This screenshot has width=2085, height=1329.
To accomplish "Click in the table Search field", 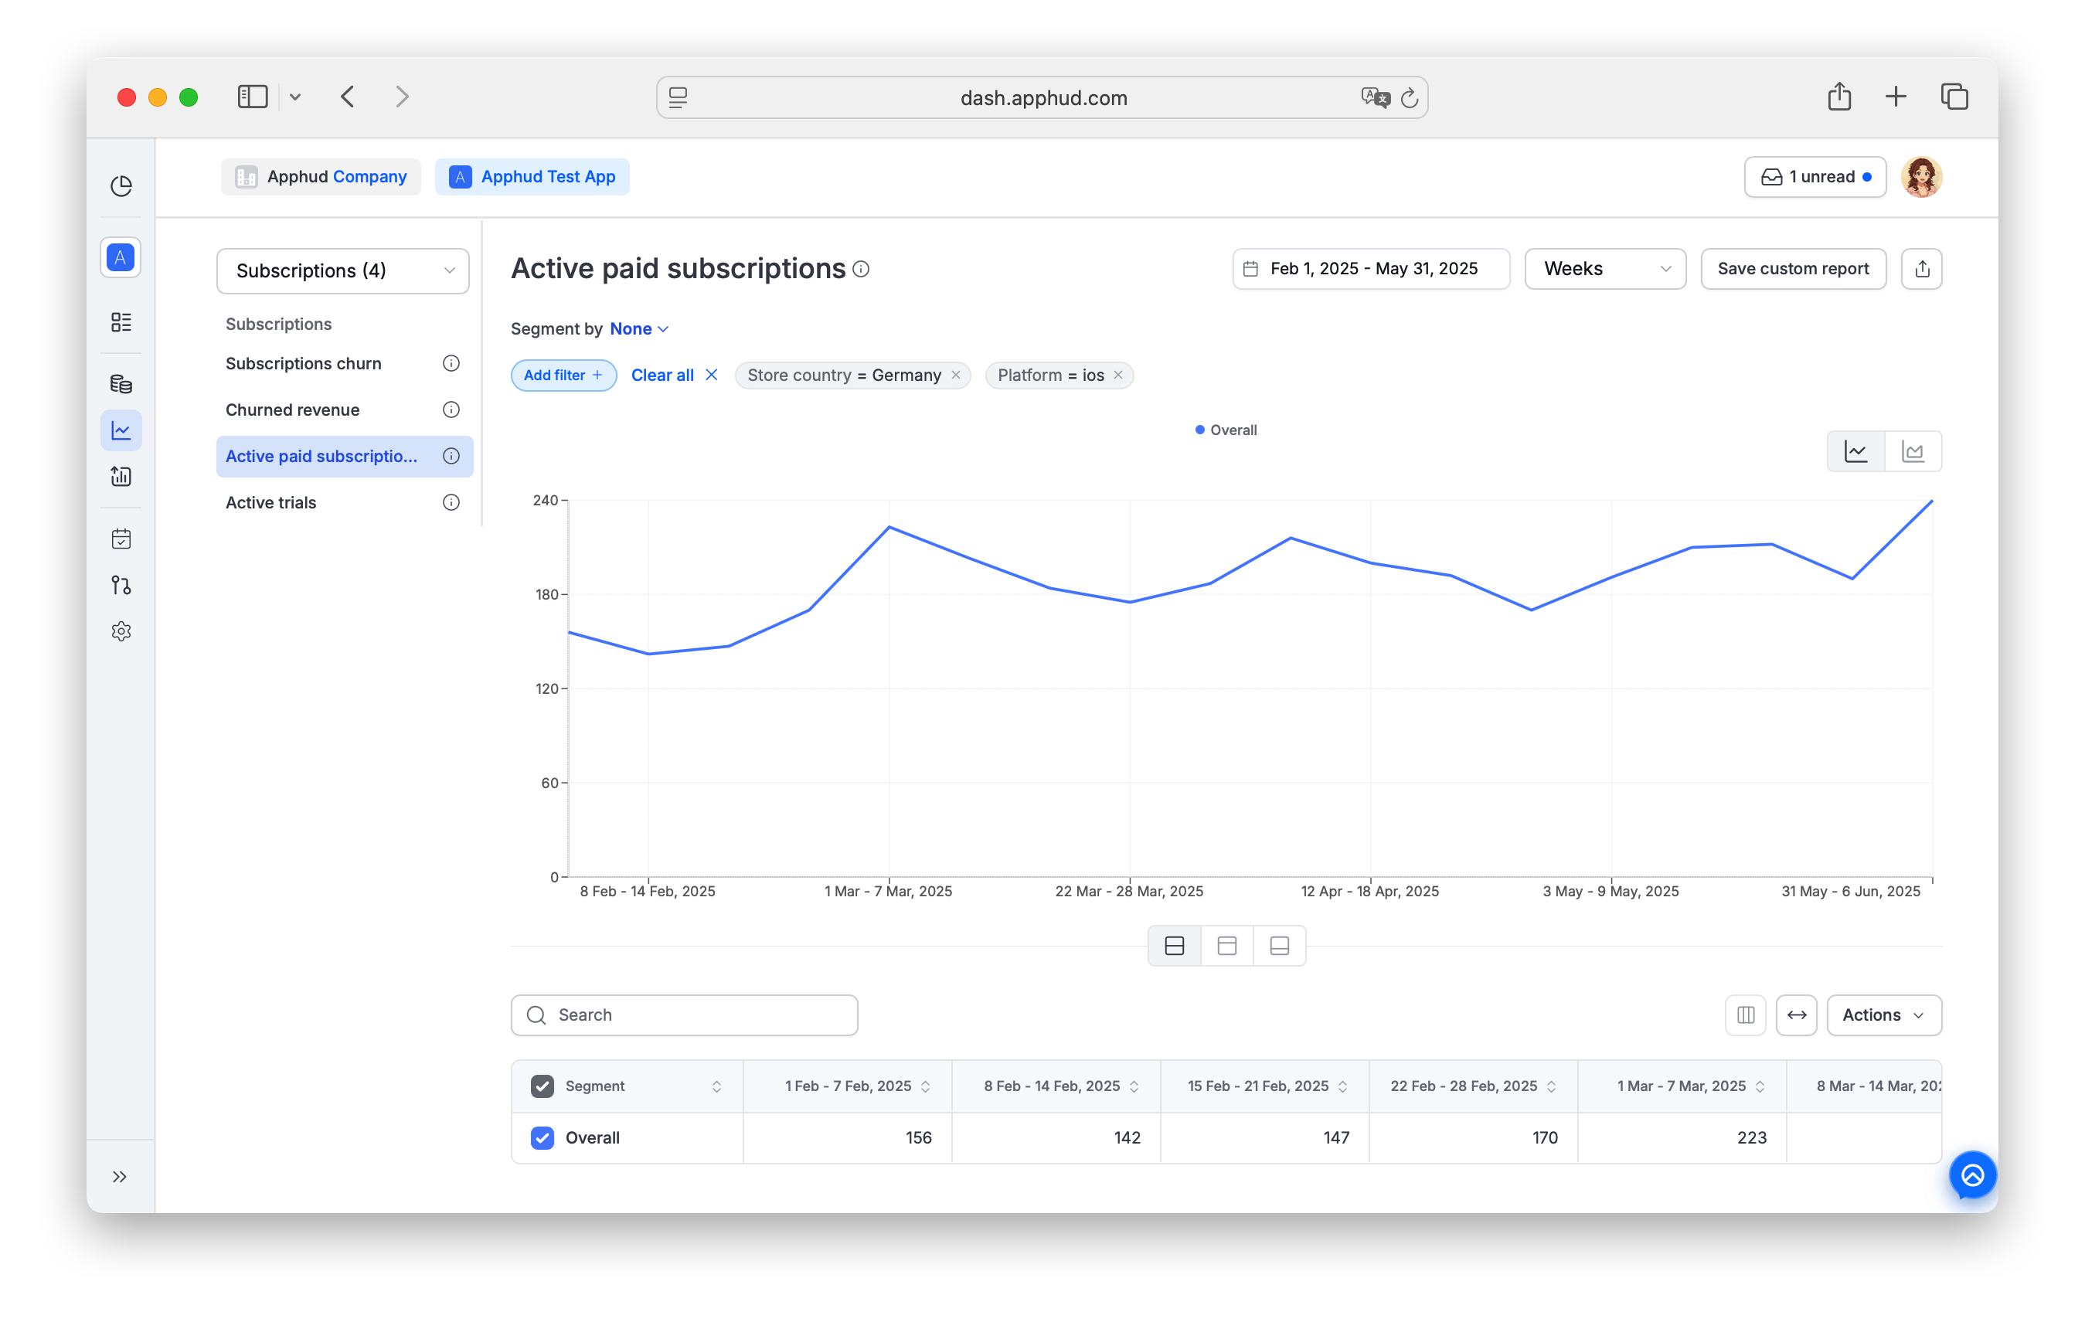I will pyautogui.click(x=684, y=1015).
